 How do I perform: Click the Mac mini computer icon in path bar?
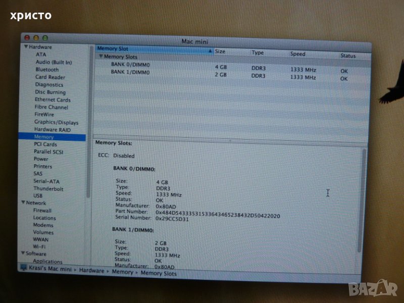pos(23,268)
